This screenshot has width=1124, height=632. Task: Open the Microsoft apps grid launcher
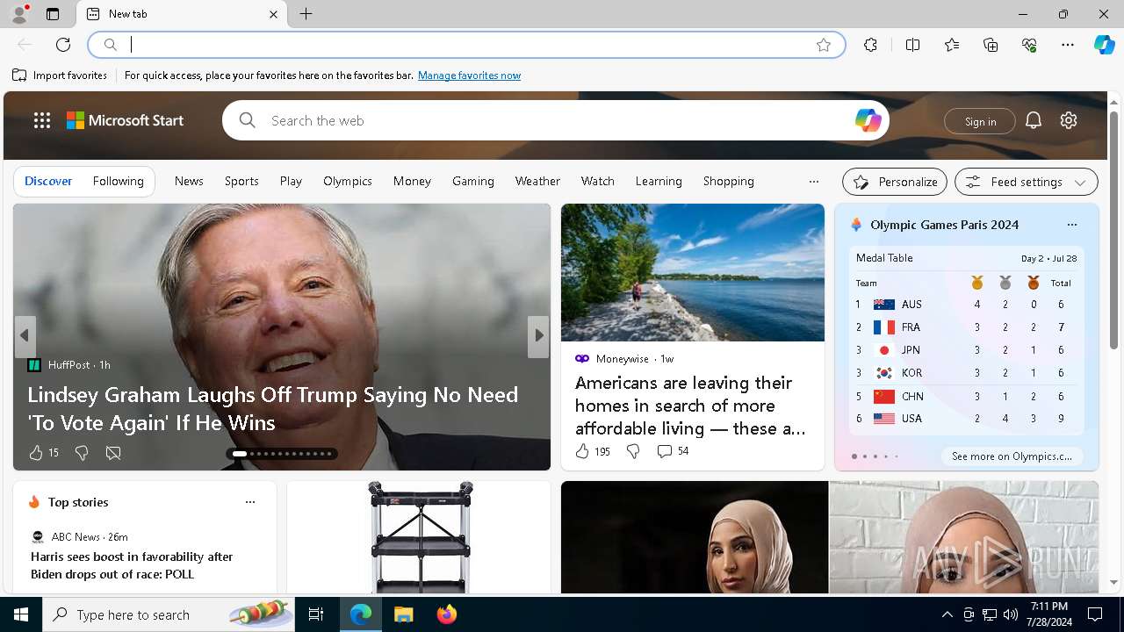(x=42, y=120)
